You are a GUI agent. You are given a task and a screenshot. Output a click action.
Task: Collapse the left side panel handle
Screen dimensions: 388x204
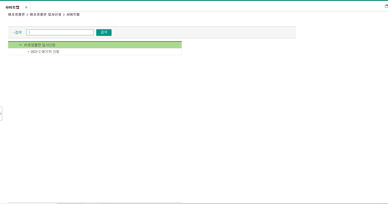coord(1,114)
